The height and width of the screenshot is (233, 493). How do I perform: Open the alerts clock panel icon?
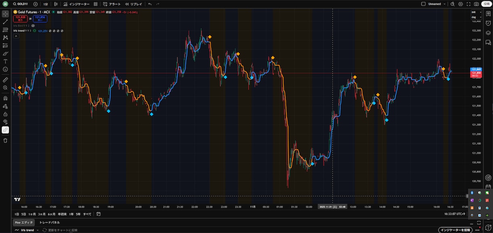(488, 23)
